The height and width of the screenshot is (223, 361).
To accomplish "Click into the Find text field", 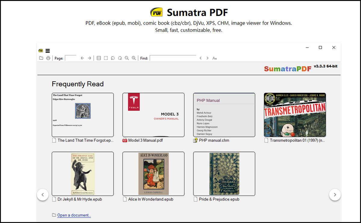I will [173, 58].
